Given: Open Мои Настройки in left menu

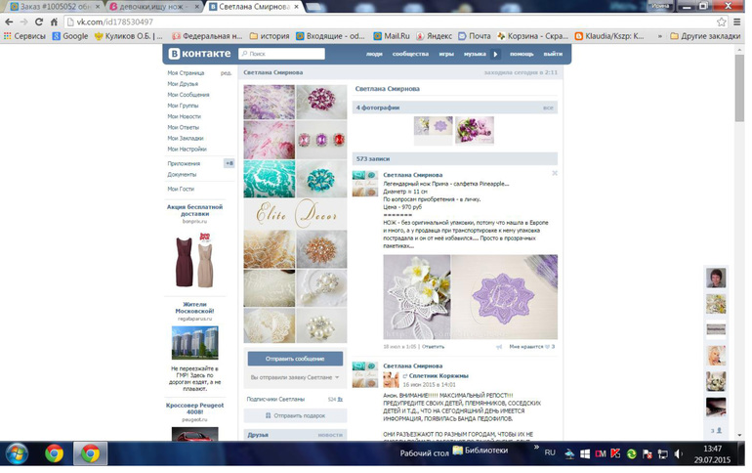Looking at the screenshot, I should click(187, 149).
